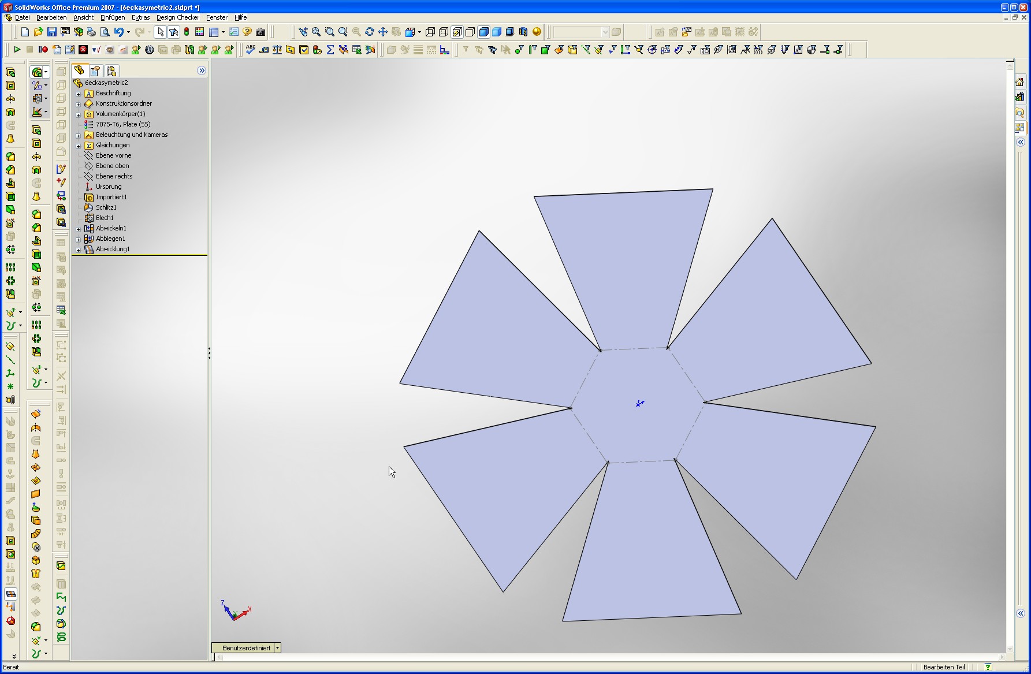Select the Blech1 feature in tree
The height and width of the screenshot is (674, 1031).
pos(105,218)
